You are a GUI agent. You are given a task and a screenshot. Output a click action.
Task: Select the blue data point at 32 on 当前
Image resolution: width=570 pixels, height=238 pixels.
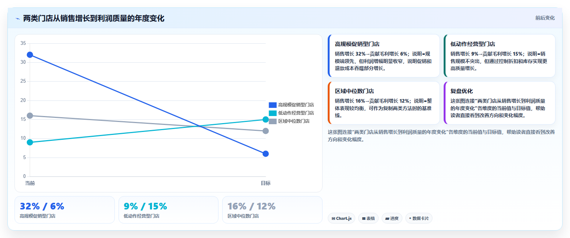30,55
